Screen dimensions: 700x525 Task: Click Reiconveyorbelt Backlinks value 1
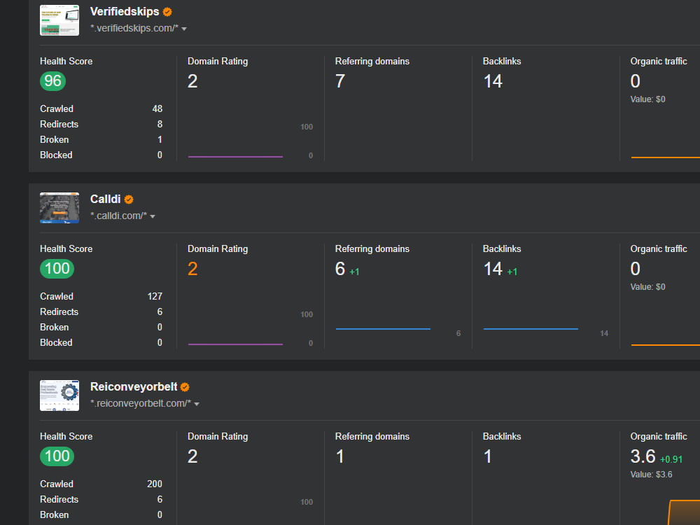point(487,456)
